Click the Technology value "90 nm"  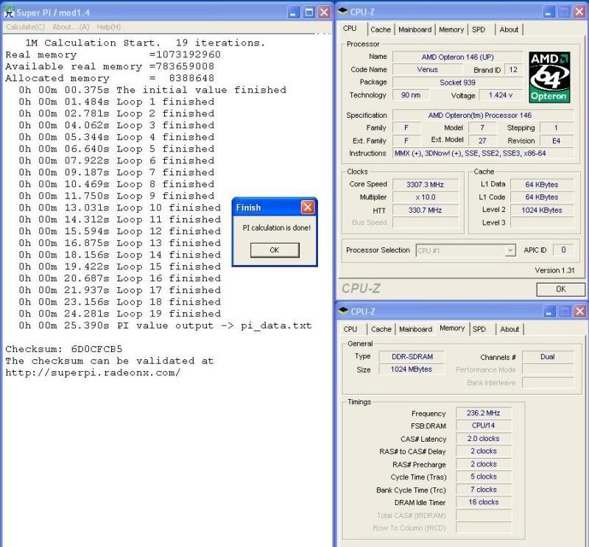point(411,95)
